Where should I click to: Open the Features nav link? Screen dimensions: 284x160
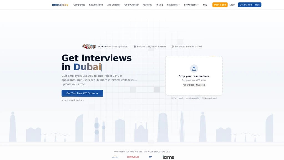pos(147,5)
